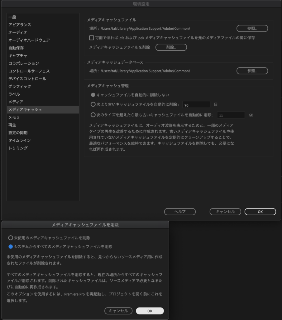Viewport: 282px width, 320px height.
Task: Confirm deletion with OK in delete dialog
Action: pyautogui.click(x=150, y=311)
